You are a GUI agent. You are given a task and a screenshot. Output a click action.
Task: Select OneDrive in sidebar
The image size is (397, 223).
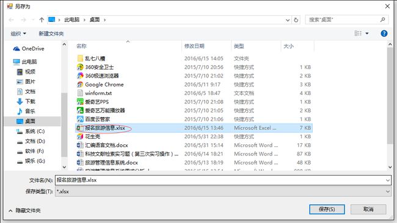click(x=29, y=49)
